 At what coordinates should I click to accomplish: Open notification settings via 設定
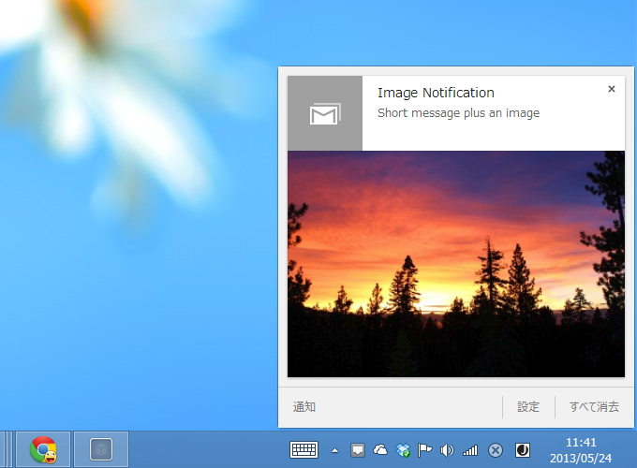pyautogui.click(x=528, y=407)
